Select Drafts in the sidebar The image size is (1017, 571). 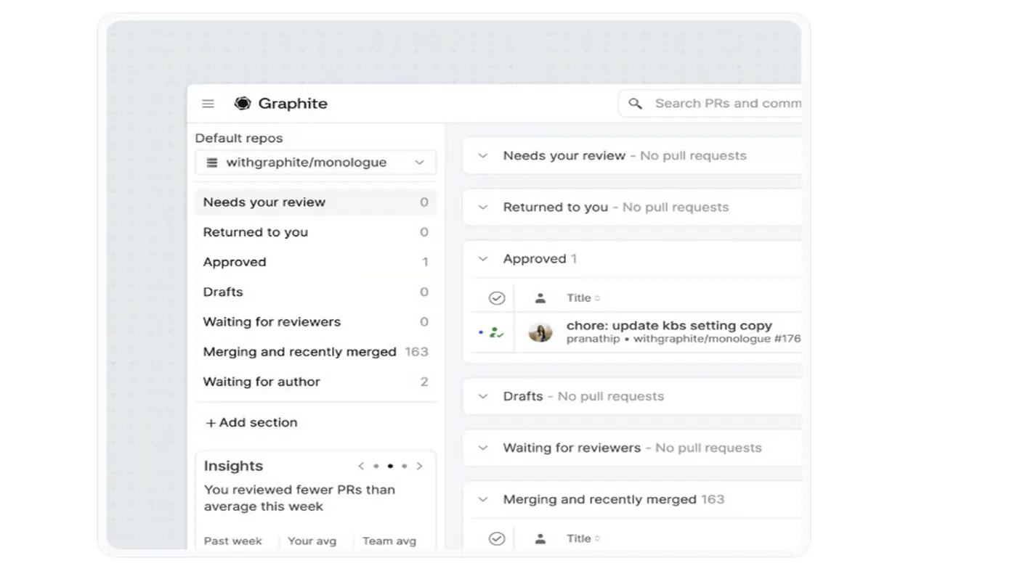click(315, 292)
